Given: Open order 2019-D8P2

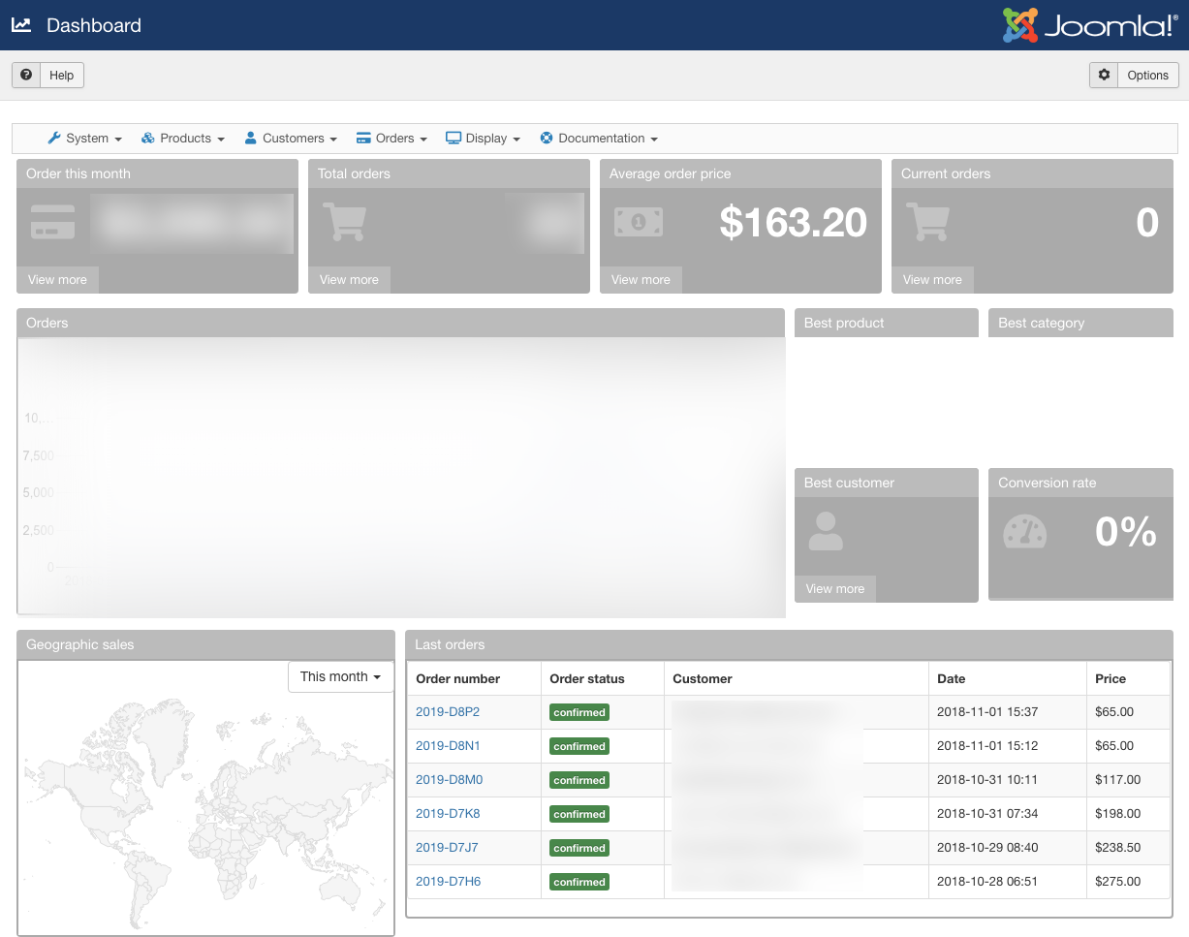Looking at the screenshot, I should point(448,712).
